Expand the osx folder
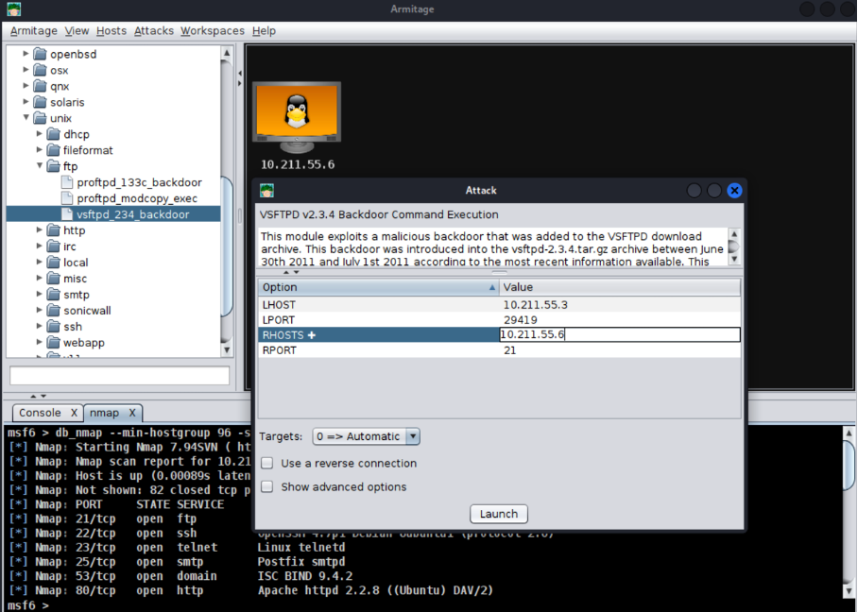The height and width of the screenshot is (612, 858). pyautogui.click(x=26, y=70)
